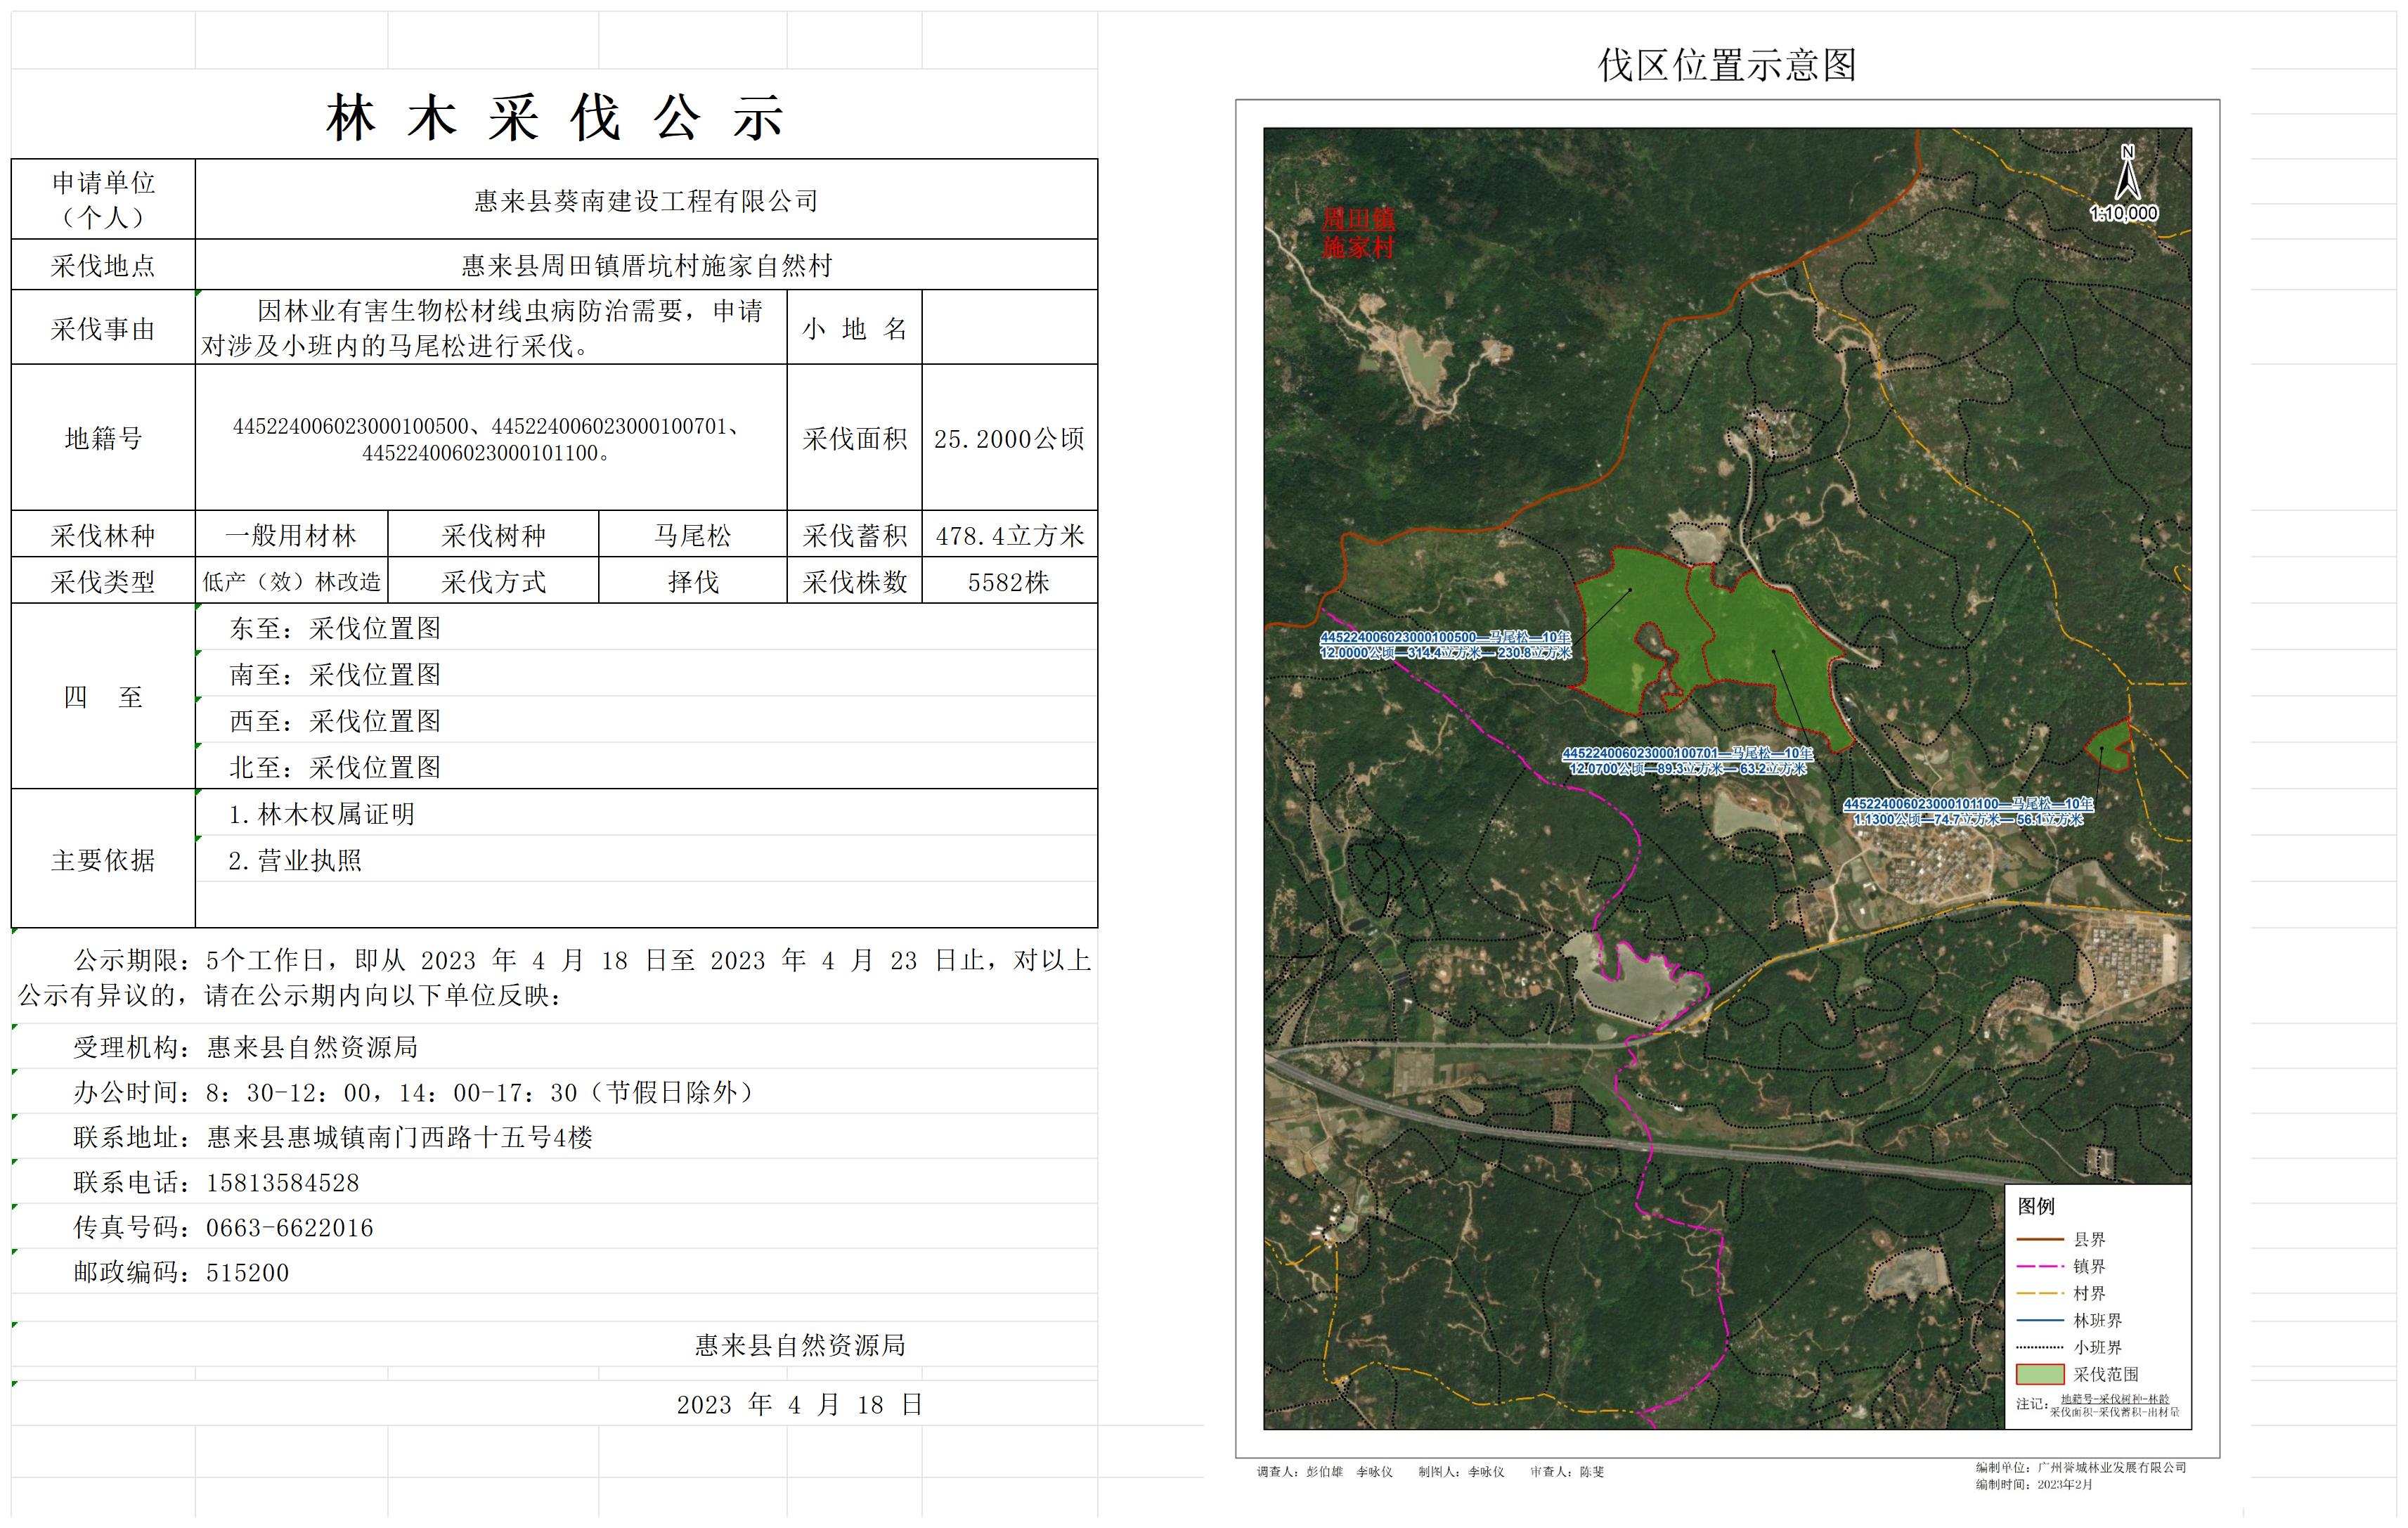Select the 惠来县葵南建设工程有限公司 applicant cell

coord(646,201)
